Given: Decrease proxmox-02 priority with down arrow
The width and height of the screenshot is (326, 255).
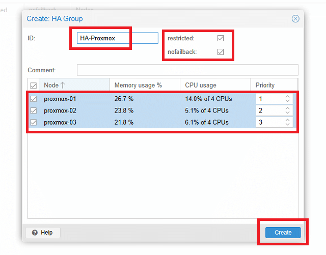Looking at the screenshot, I should [x=287, y=112].
